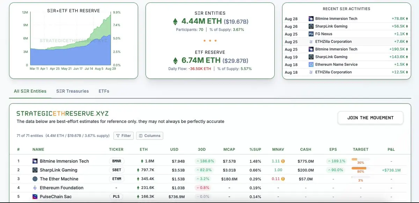This screenshot has height=203, width=419.
Task: Click Bitmine logo in Aug 25 activity
Action: (x=311, y=49)
